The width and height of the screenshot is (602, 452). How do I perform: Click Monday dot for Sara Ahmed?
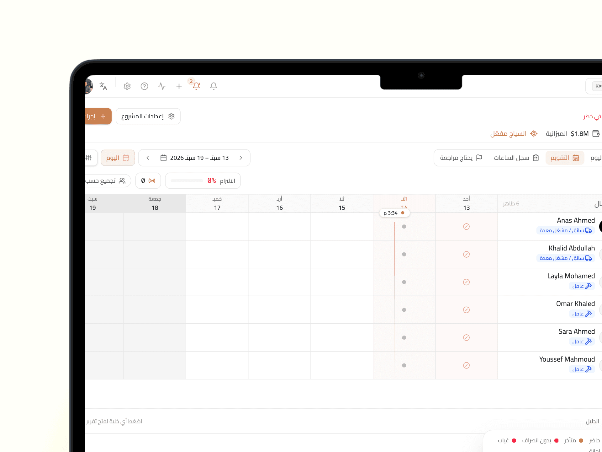coord(404,338)
